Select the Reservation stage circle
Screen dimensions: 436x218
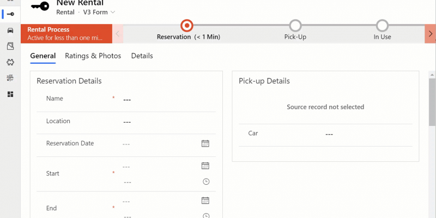187,26
